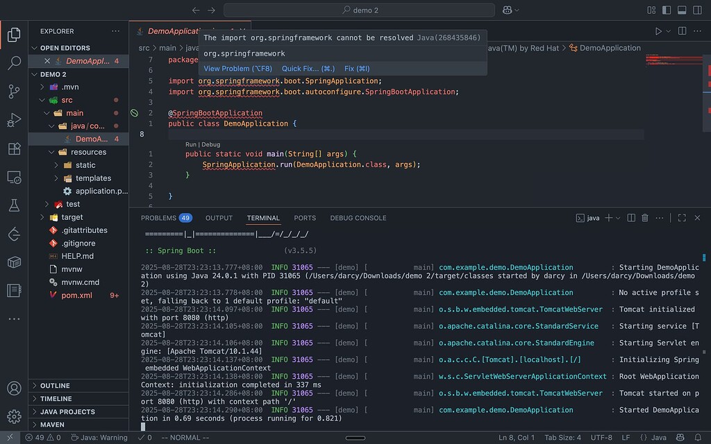Open the run options dropdown arrow
Image resolution: width=711 pixels, height=444 pixels.
[669, 31]
